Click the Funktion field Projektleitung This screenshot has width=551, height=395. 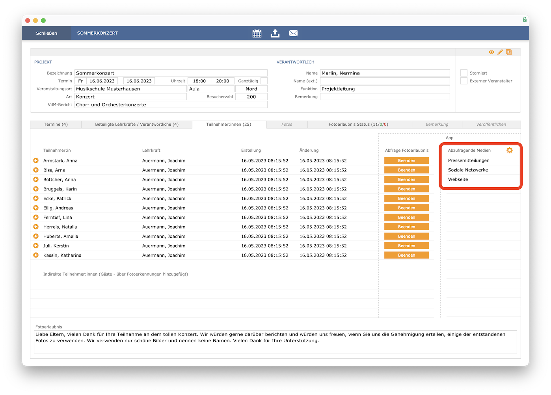(385, 89)
